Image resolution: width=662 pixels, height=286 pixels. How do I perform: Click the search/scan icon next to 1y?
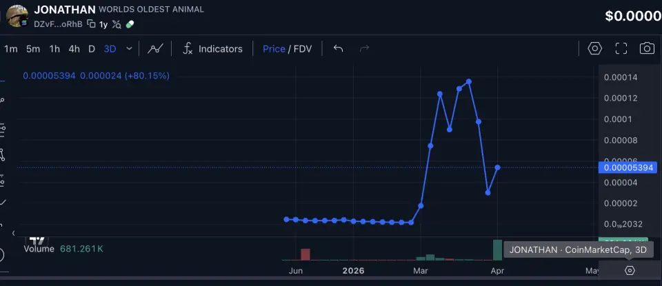point(117,24)
